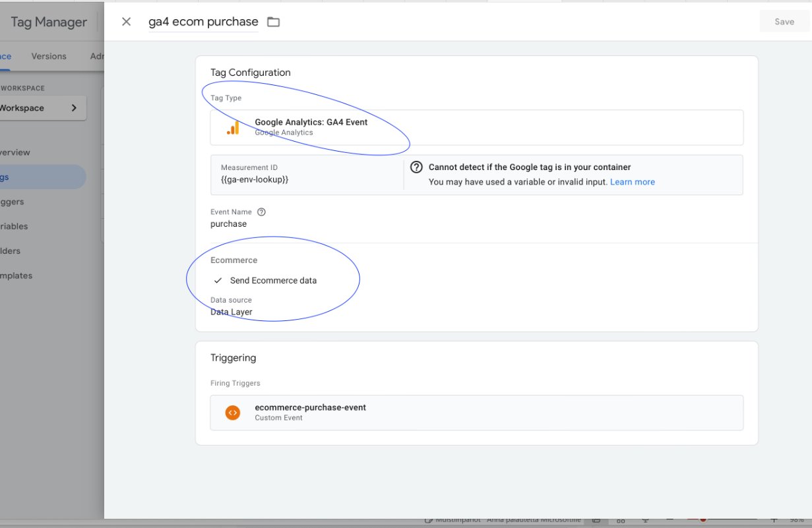Open Event Name help tooltip icon

coord(261,212)
